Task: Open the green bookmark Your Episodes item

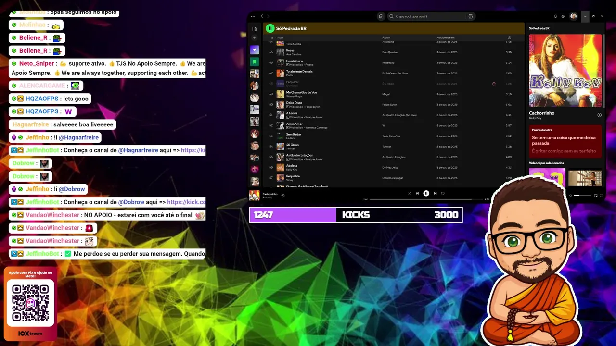Action: [x=255, y=62]
